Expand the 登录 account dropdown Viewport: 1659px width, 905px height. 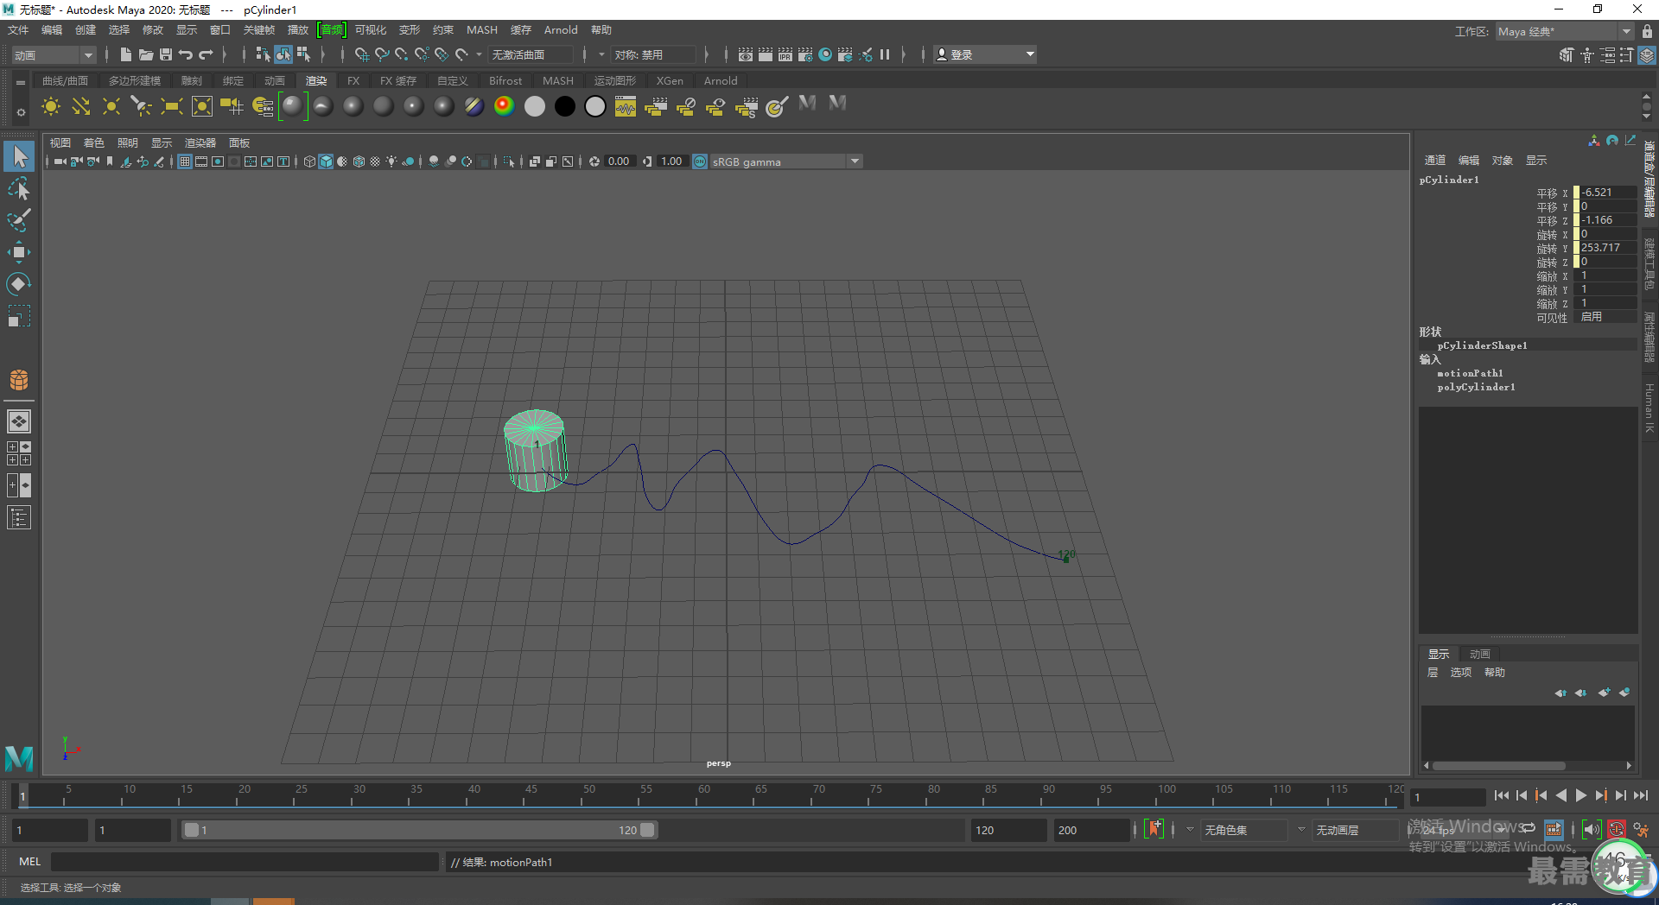tap(985, 54)
